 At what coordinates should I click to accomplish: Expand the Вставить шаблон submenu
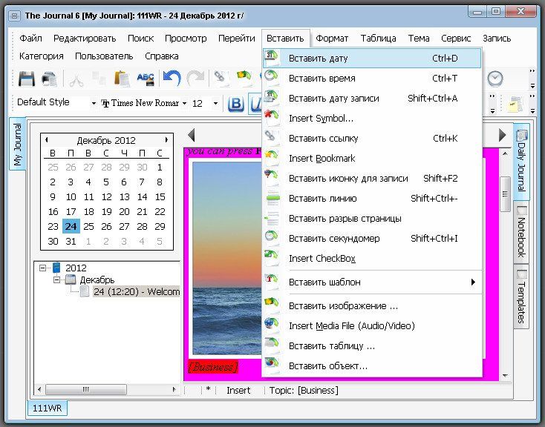[472, 282]
